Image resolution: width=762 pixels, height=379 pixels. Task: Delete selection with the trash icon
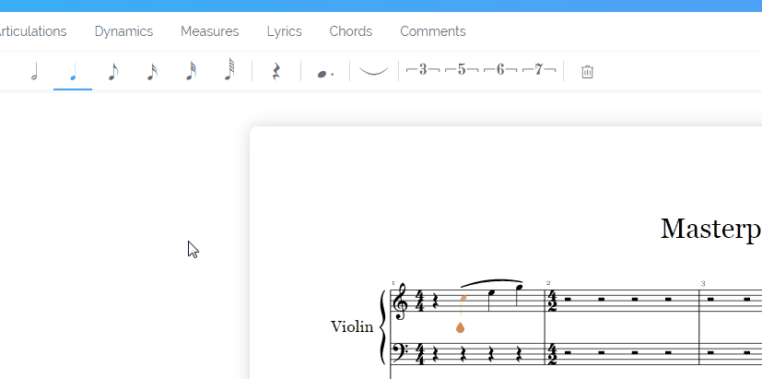[x=587, y=72]
